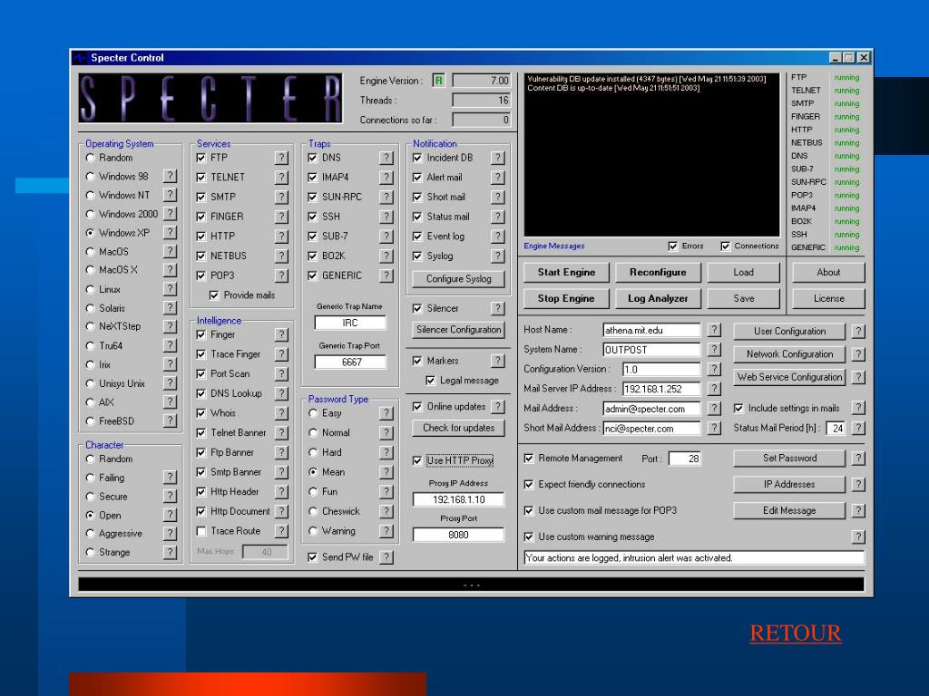
Task: Click the help button beside Set Password
Action: click(858, 458)
